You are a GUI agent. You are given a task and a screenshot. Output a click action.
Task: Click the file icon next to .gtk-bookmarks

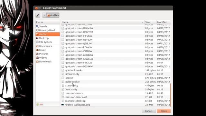tap(63, 70)
